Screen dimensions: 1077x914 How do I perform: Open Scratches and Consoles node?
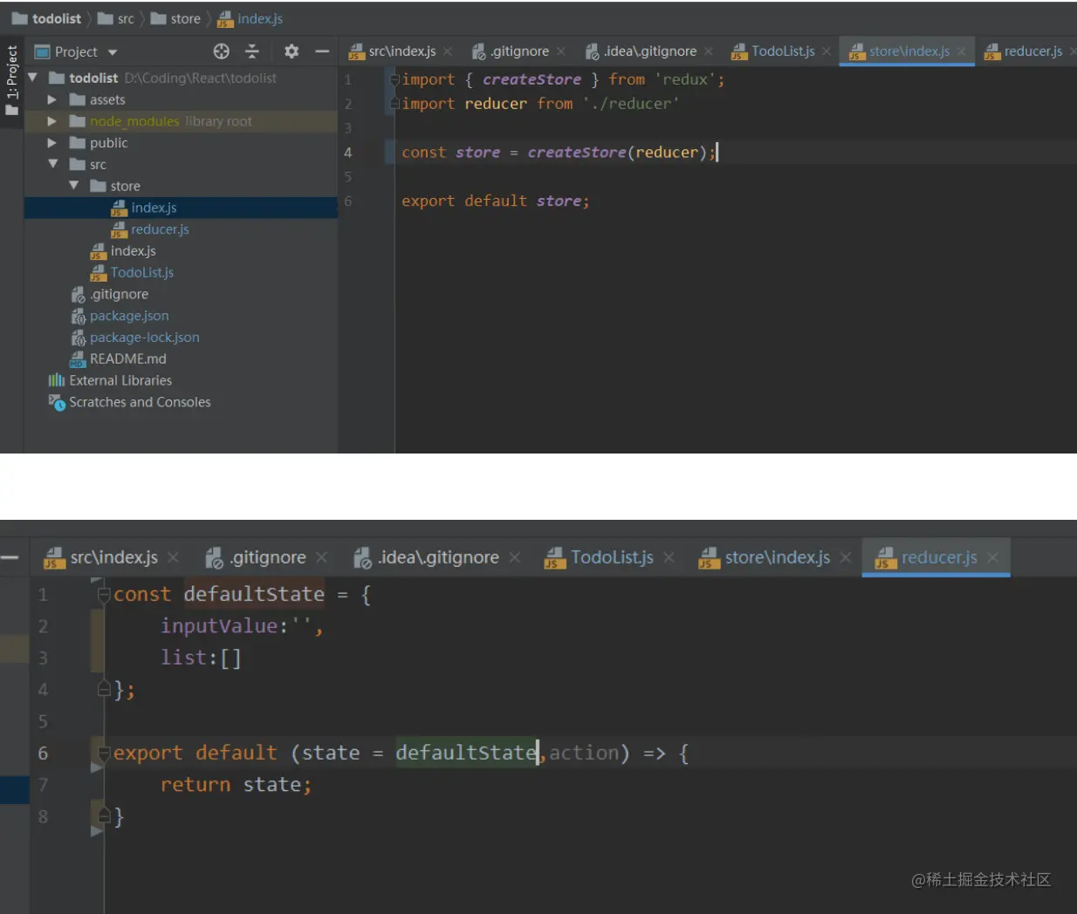point(140,402)
